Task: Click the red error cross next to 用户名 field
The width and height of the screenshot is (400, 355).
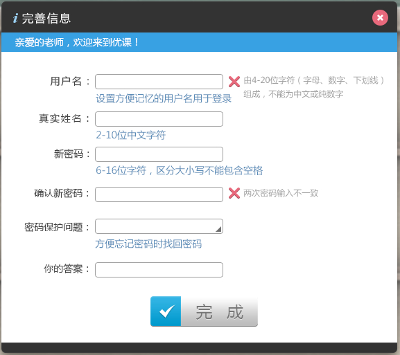Action: coord(234,82)
